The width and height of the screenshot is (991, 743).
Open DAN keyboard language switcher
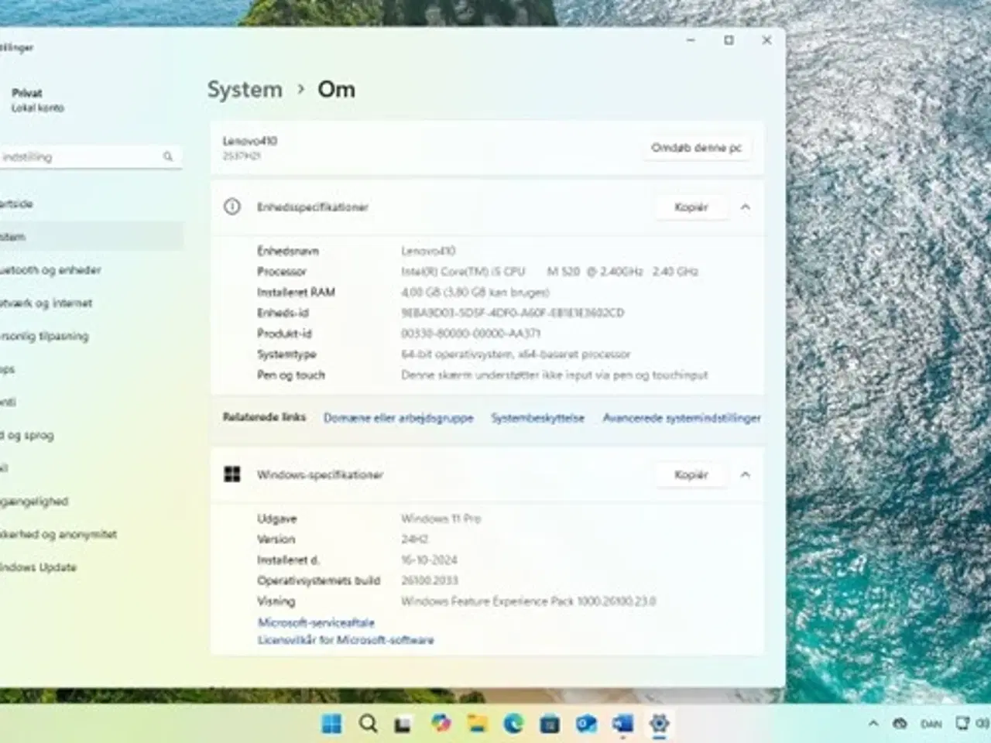click(x=931, y=724)
